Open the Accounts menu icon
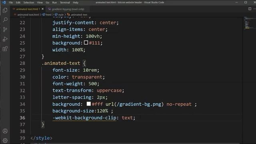Image resolution: width=256 pixels, height=144 pixels. click(x=5, y=131)
